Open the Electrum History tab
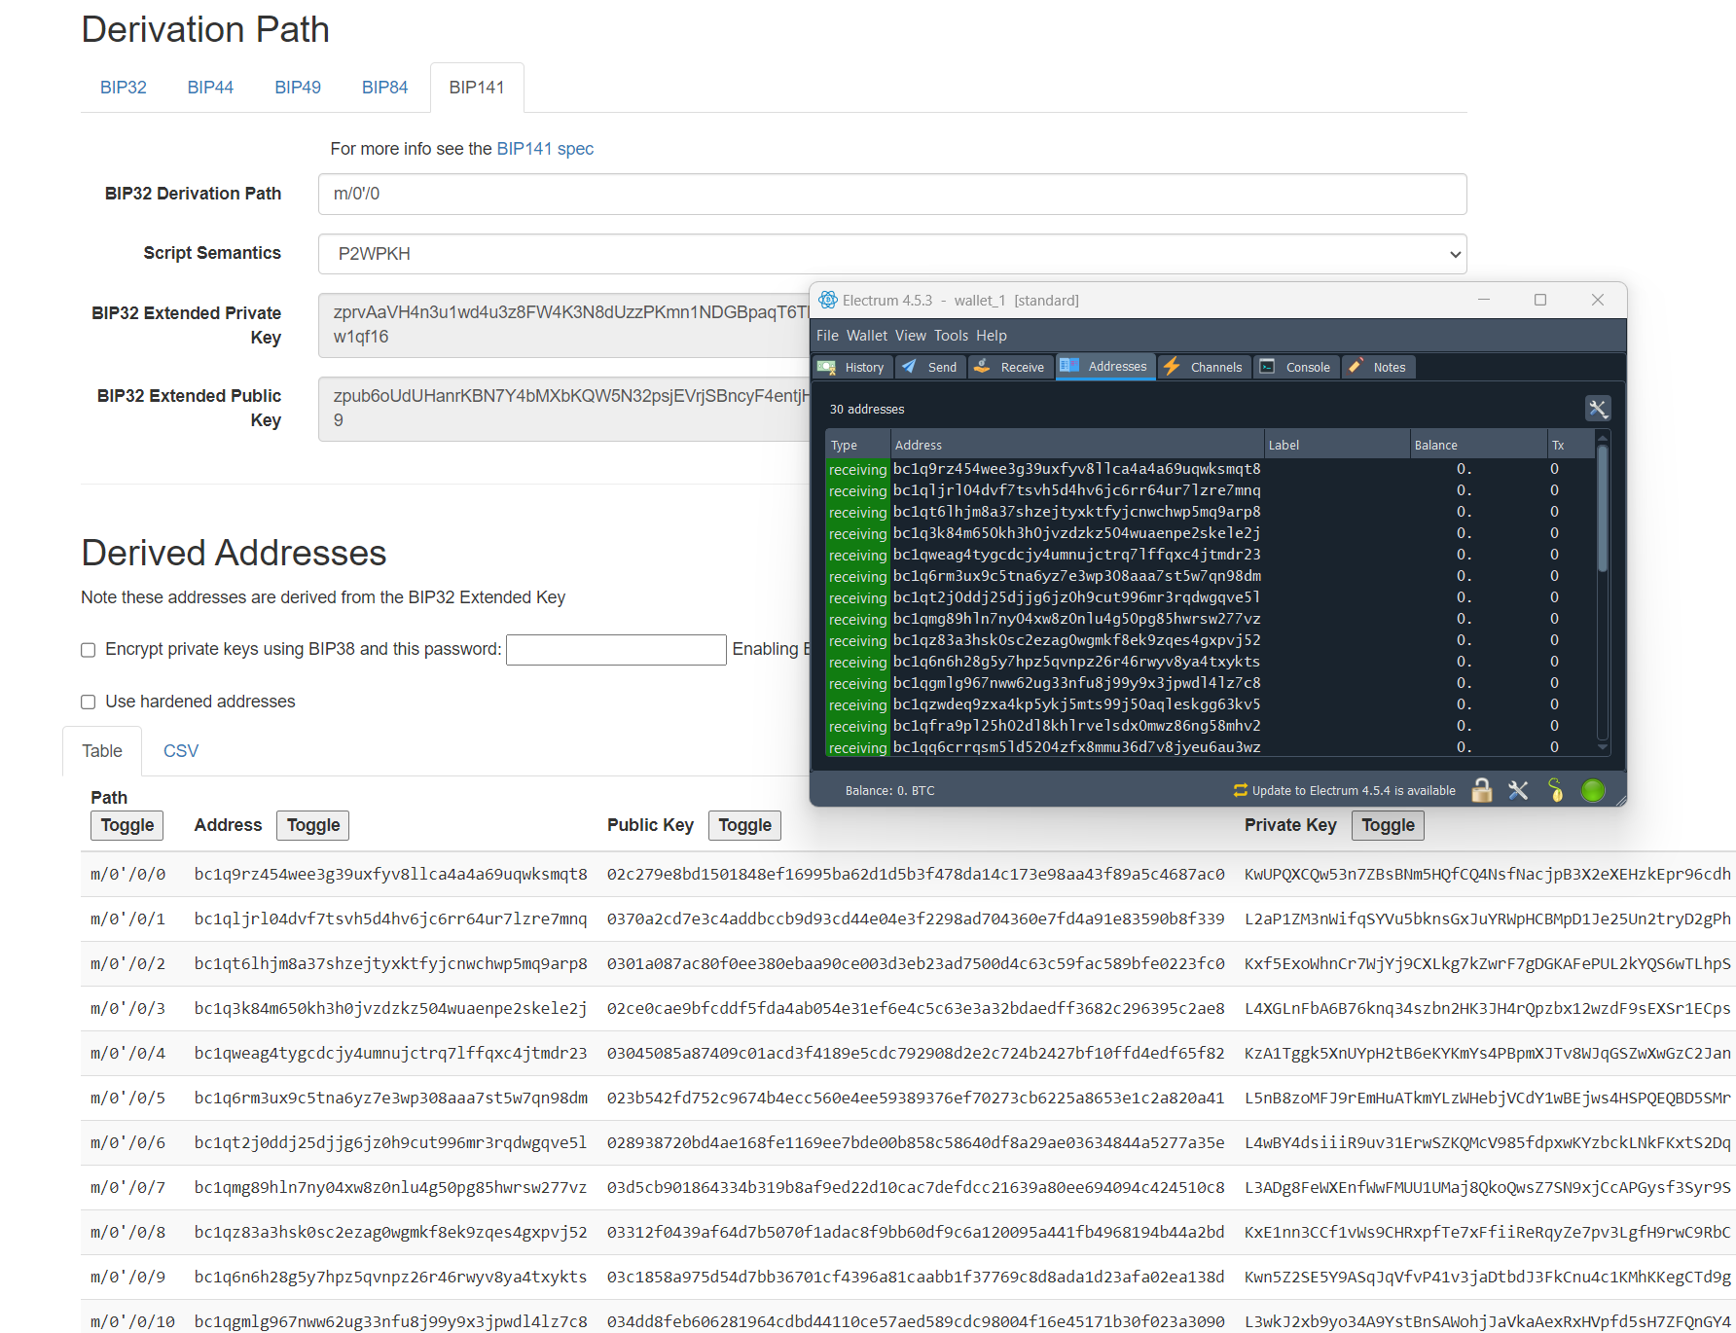 852,367
